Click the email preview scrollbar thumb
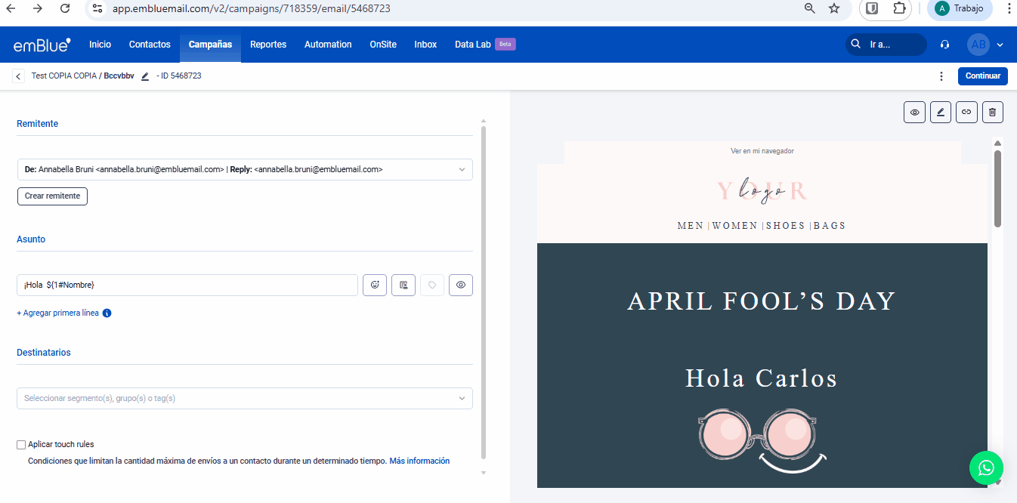 [997, 189]
